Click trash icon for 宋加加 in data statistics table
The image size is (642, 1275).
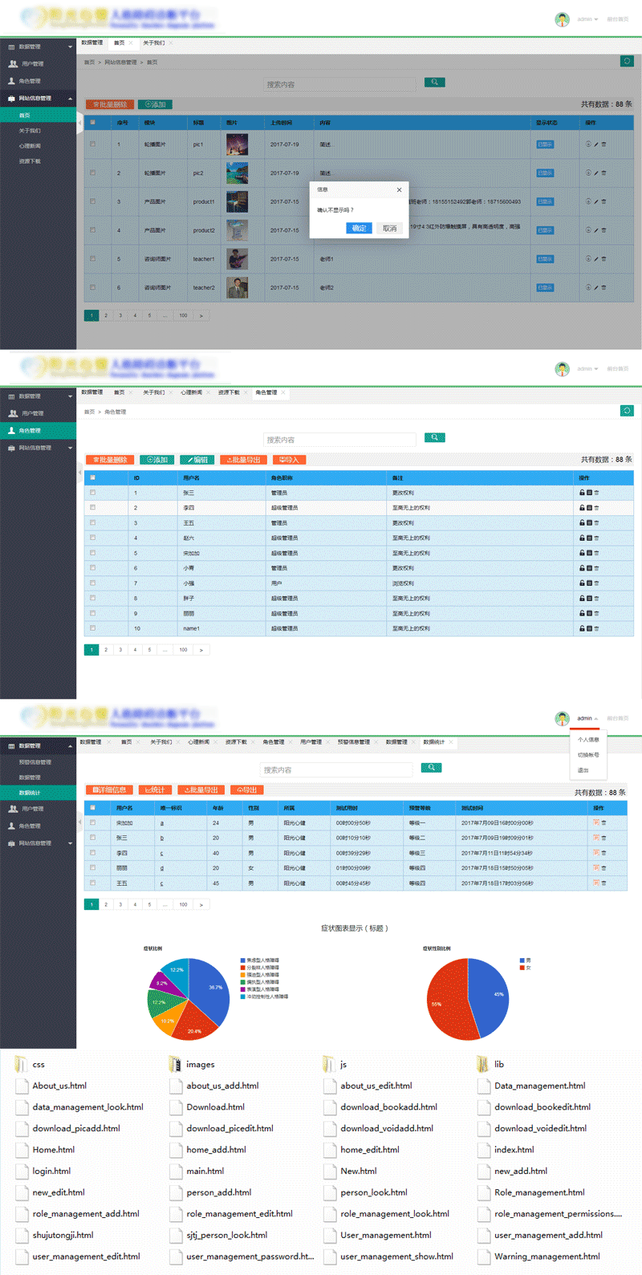pos(603,822)
